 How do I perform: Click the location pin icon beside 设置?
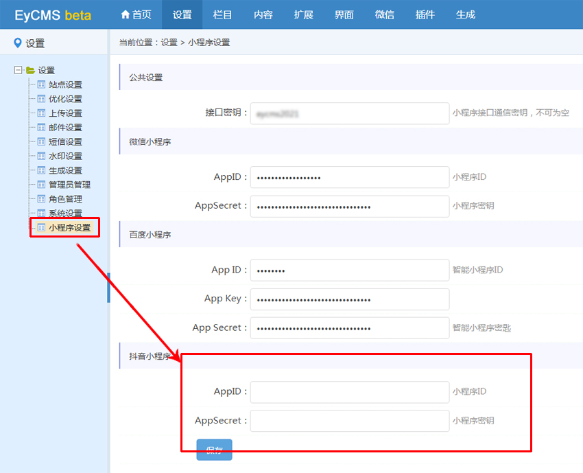click(x=17, y=43)
